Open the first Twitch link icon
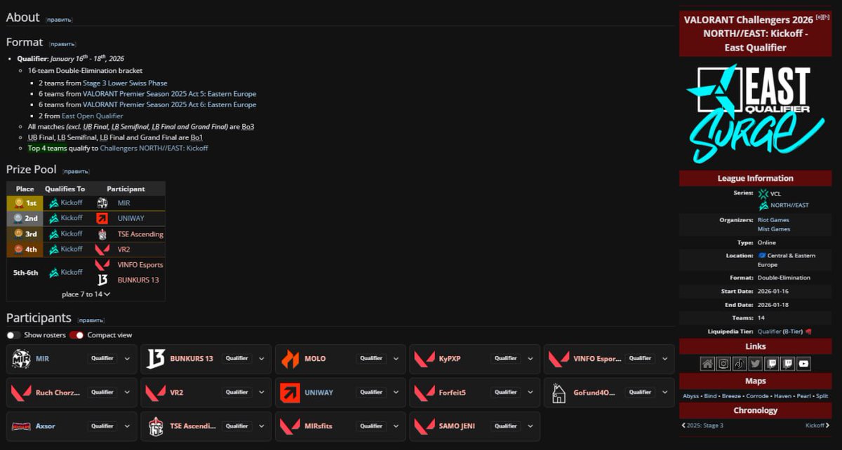842x450 pixels. 771,363
